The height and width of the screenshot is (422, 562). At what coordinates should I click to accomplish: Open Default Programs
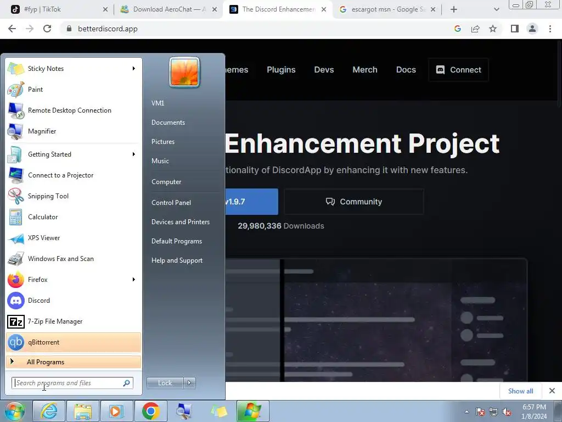point(177,241)
